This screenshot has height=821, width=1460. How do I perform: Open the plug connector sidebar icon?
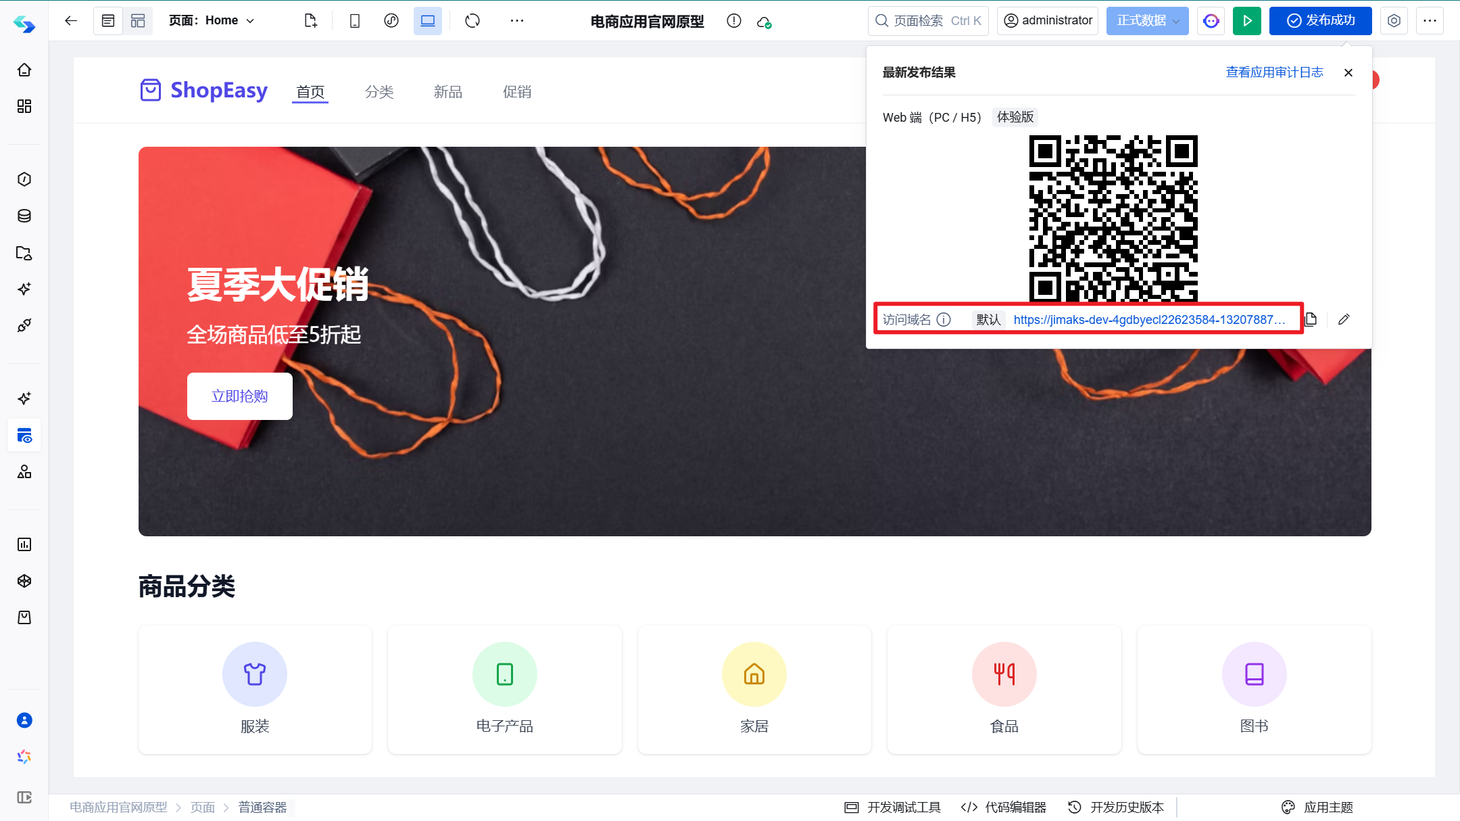[x=24, y=325]
